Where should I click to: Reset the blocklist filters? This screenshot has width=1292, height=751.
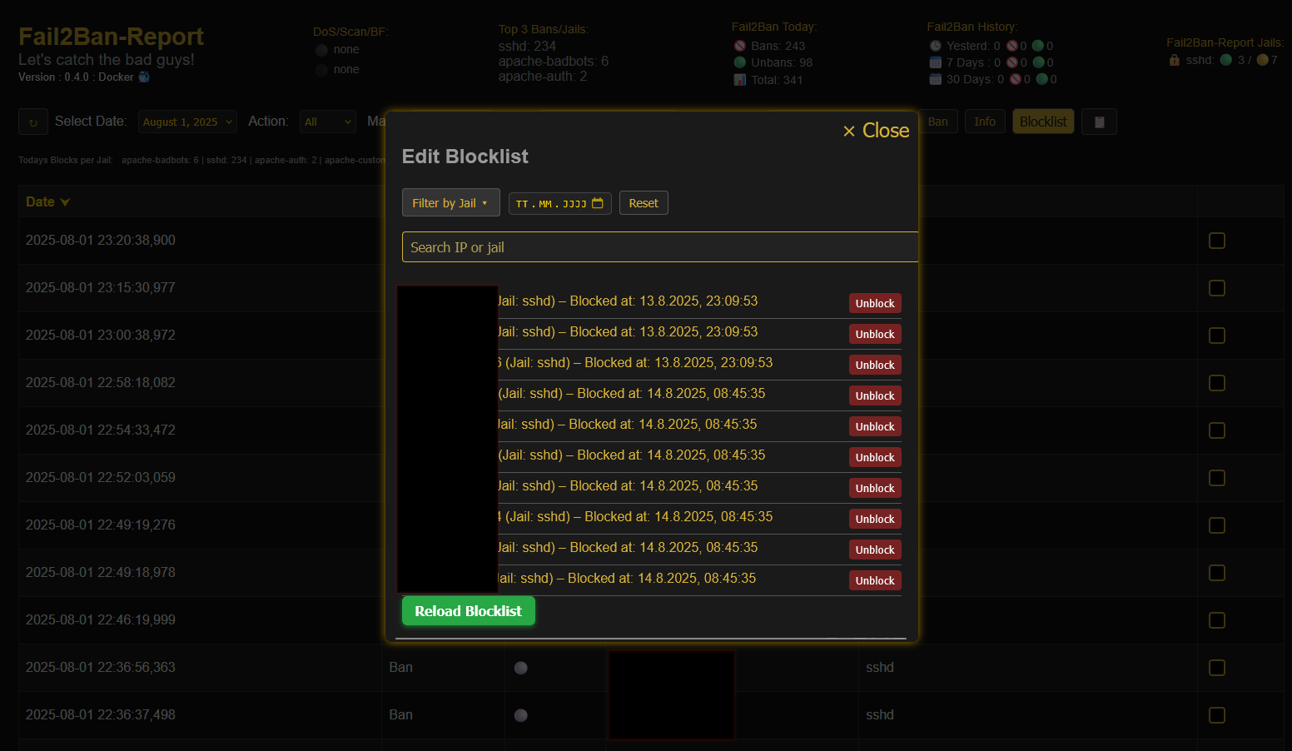644,203
